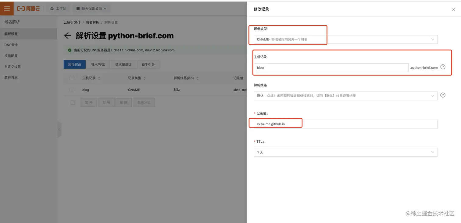The width and height of the screenshot is (461, 223).
Task: Check the blog record row checkbox
Action: pos(72,90)
